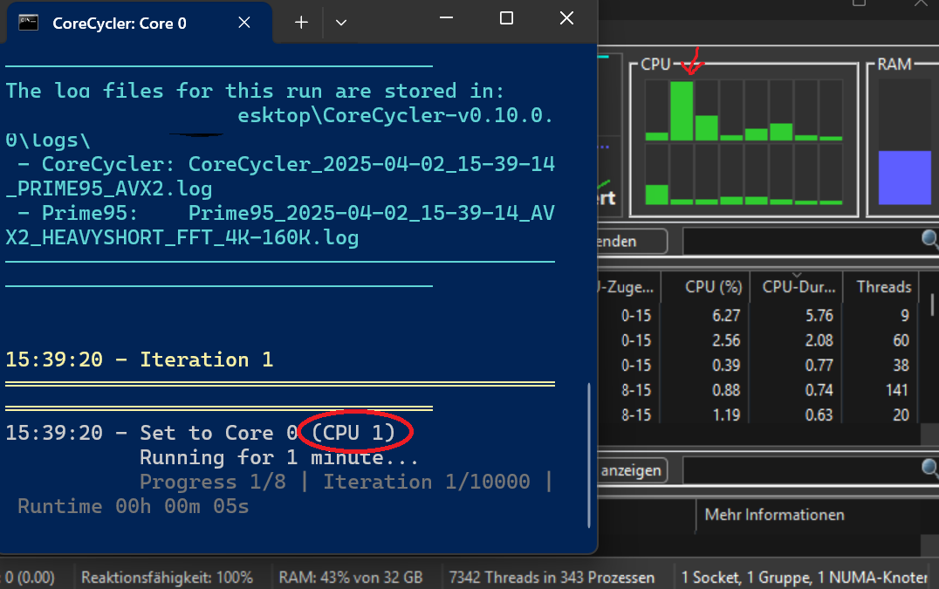Image resolution: width=939 pixels, height=589 pixels.
Task: Click the upper search magnifier icon
Action: (x=930, y=240)
